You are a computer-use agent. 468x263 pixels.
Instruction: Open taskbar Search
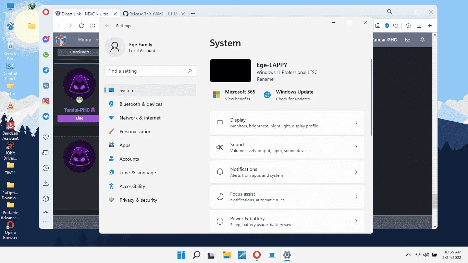[196, 255]
